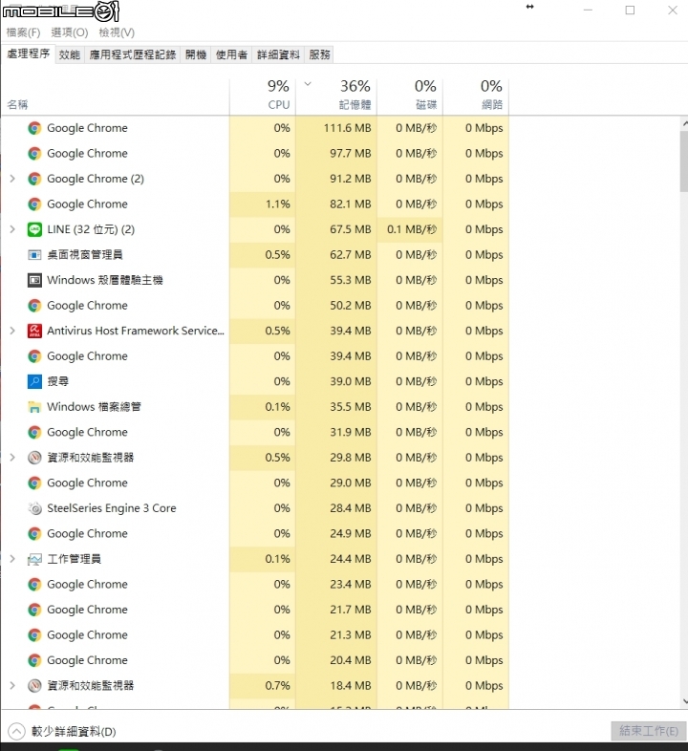Click the blue 搜尋 magnifier icon
This screenshot has width=688, height=751.
34,382
